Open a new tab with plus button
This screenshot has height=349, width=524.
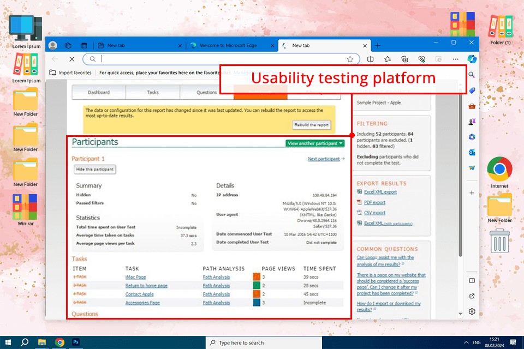click(378, 45)
